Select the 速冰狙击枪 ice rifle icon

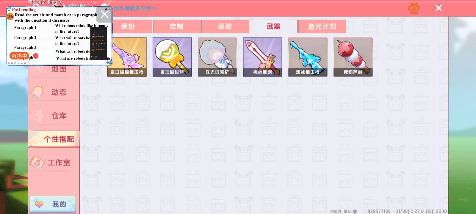click(308, 57)
